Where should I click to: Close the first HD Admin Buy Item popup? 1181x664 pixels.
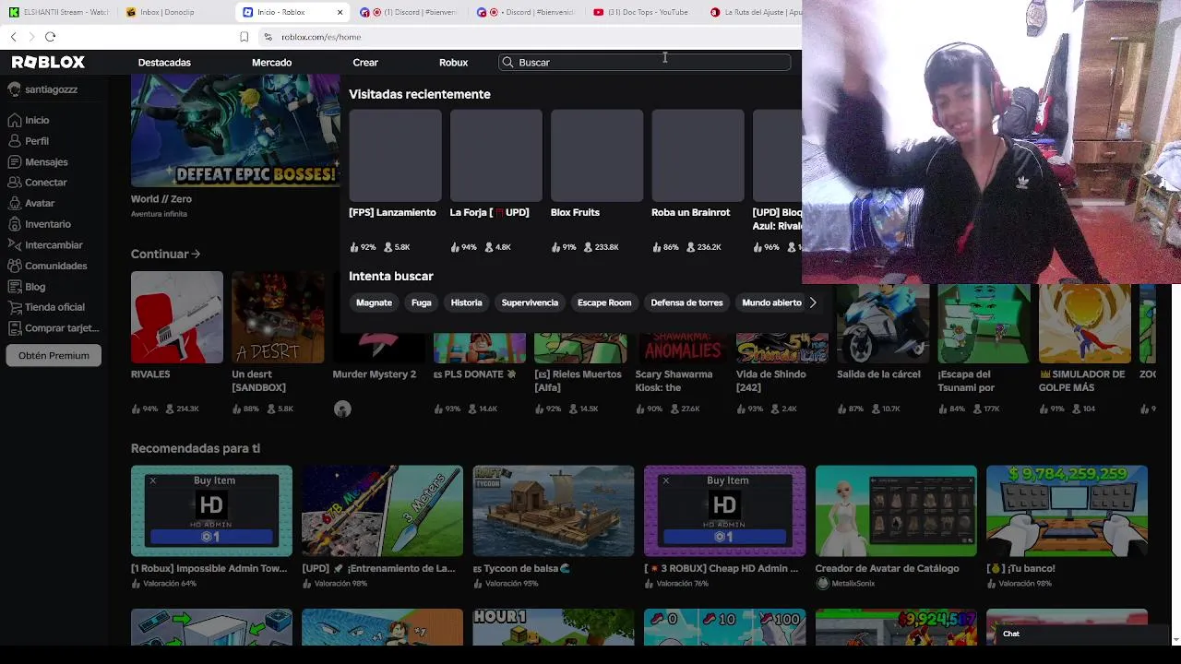point(153,480)
